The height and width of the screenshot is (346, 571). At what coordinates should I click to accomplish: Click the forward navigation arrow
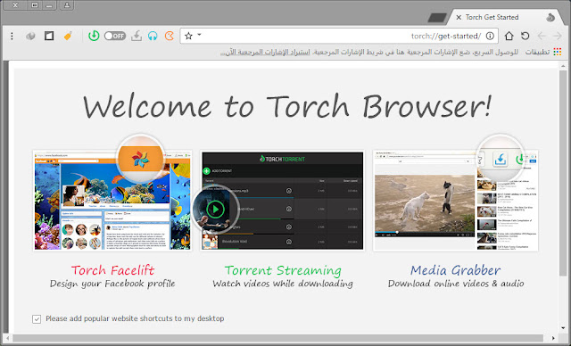(x=557, y=36)
